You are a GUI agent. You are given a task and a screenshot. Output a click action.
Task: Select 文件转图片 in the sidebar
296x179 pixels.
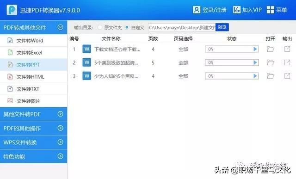(x=33, y=101)
